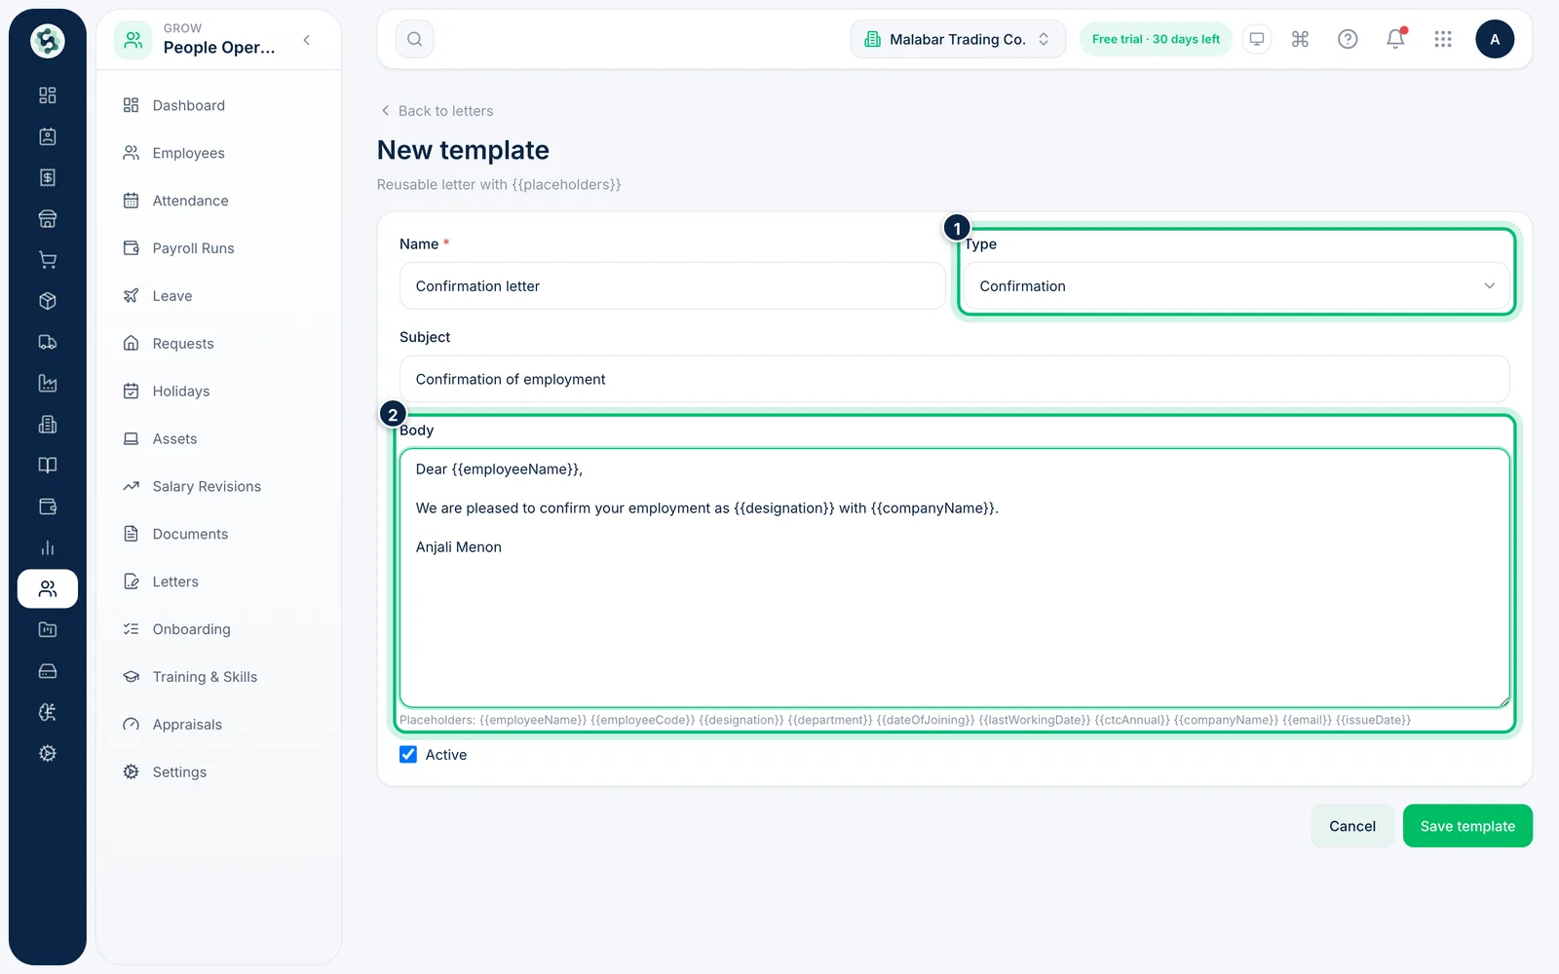Open the gear settings icon in the rail
Screen dimensions: 1559x974
pos(47,753)
